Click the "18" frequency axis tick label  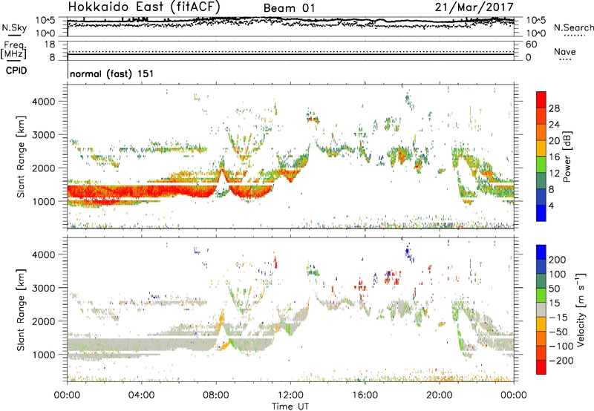point(50,45)
